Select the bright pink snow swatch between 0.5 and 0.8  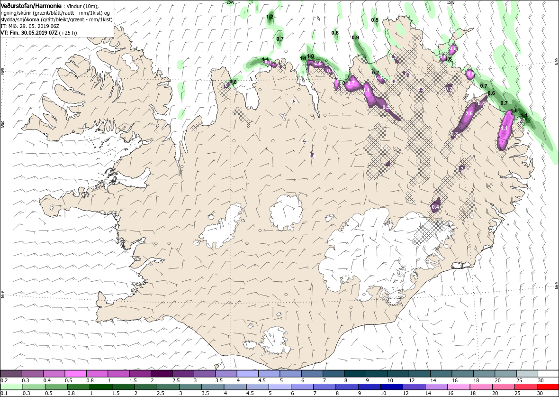[x=76, y=374]
